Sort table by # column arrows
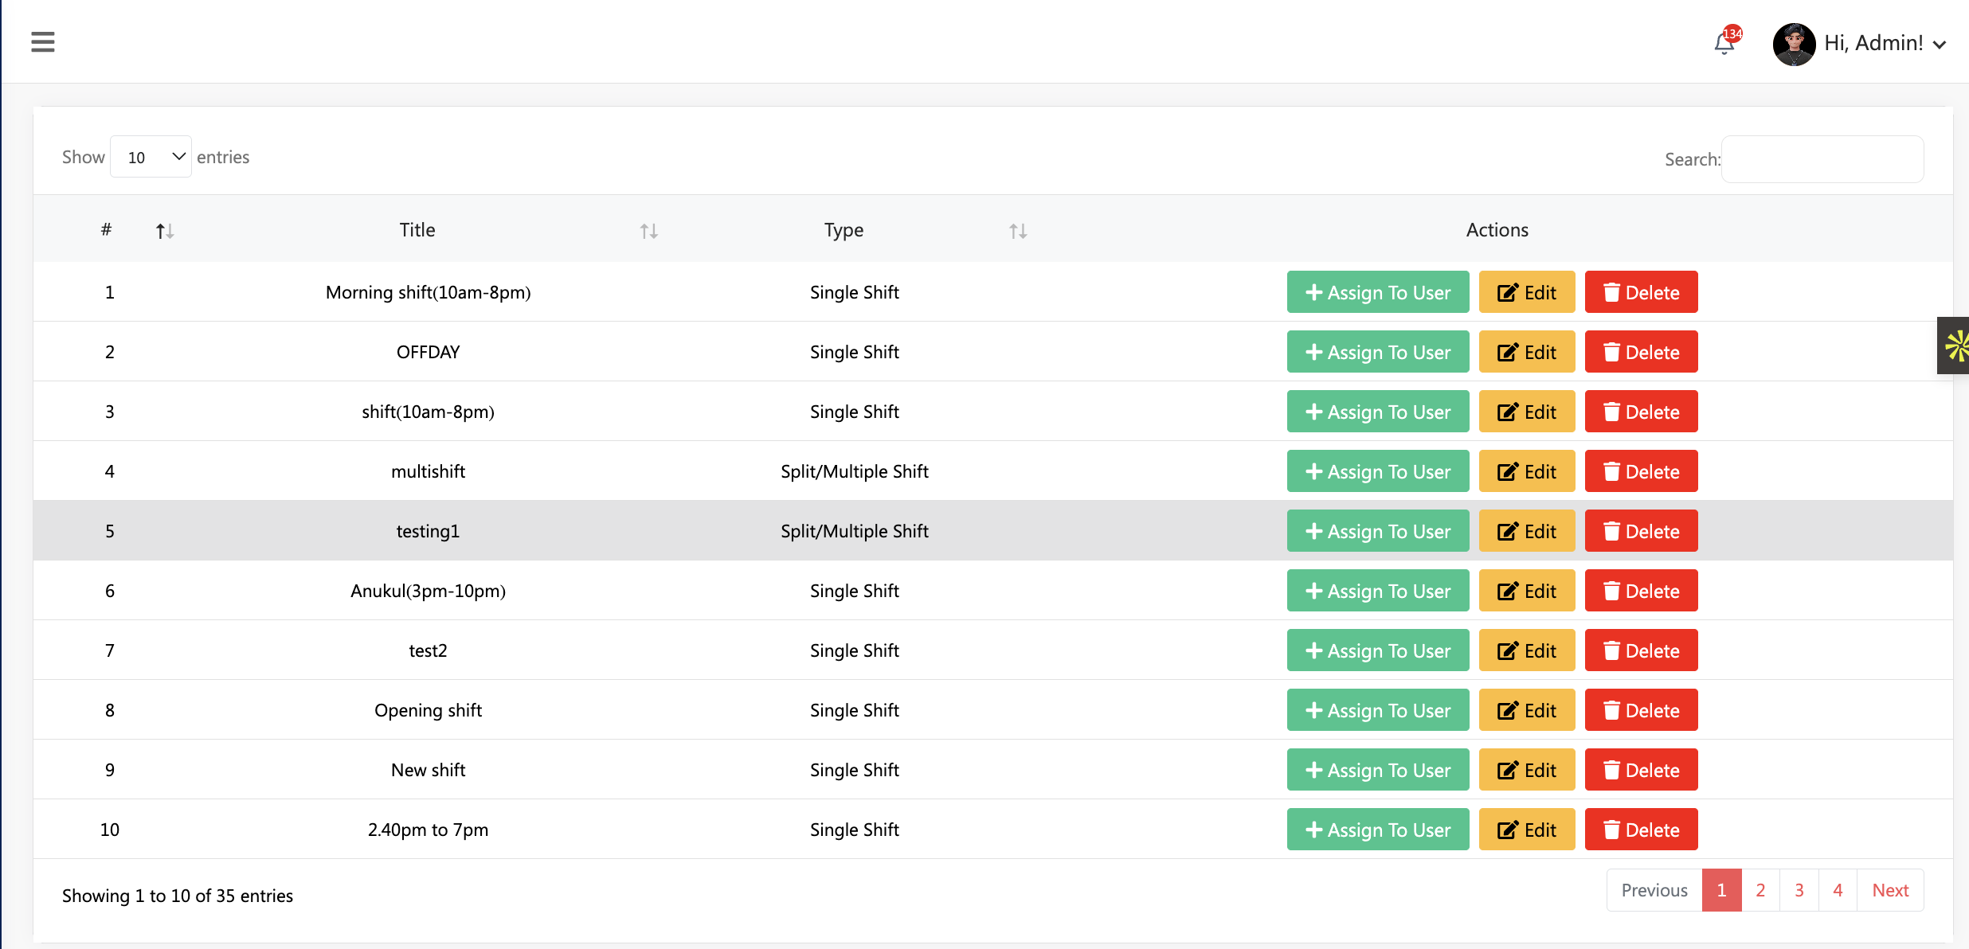Image resolution: width=1969 pixels, height=949 pixels. tap(164, 231)
